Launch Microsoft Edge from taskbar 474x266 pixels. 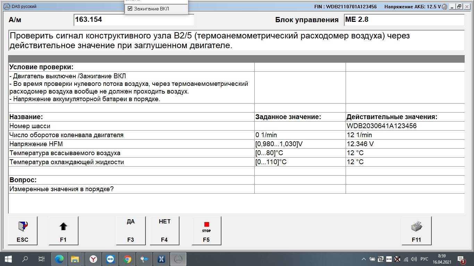(59, 259)
